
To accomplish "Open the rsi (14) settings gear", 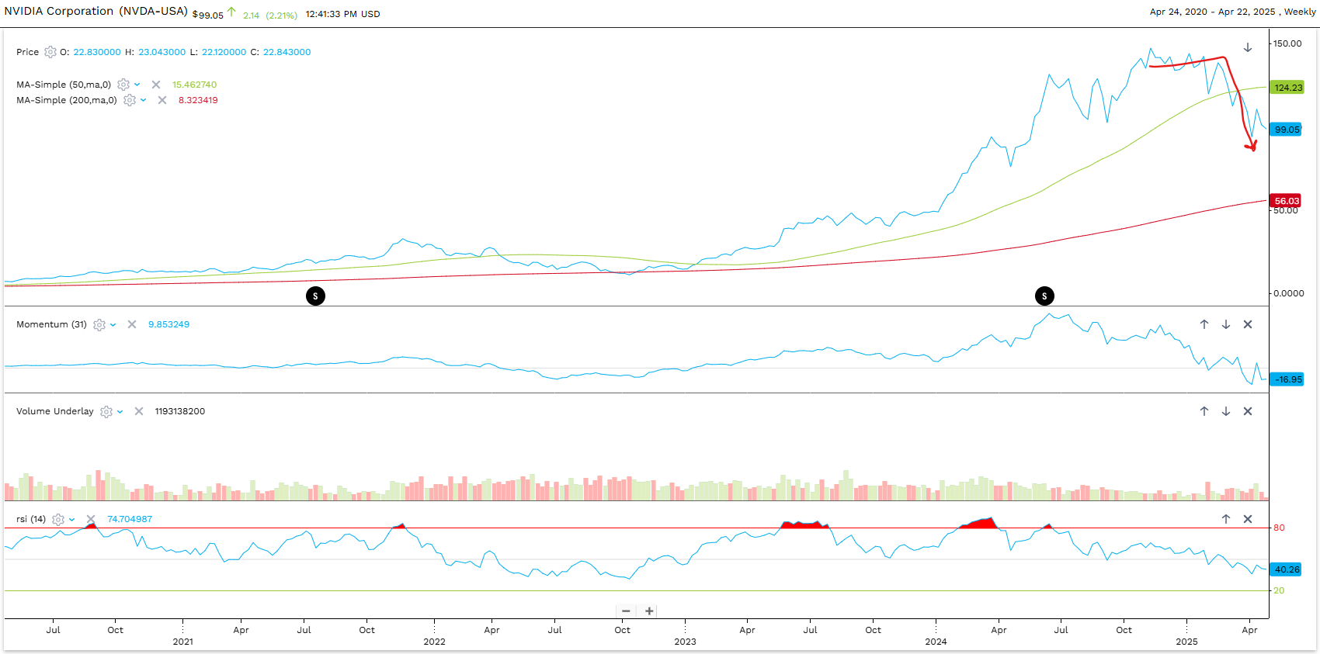I will (58, 520).
